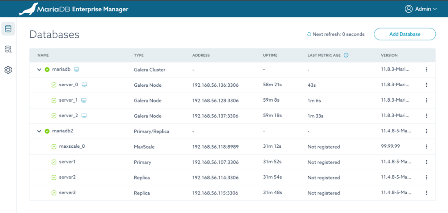448x213 pixels.
Task: Click status check icon of maxscale_0
Action: pos(54,146)
